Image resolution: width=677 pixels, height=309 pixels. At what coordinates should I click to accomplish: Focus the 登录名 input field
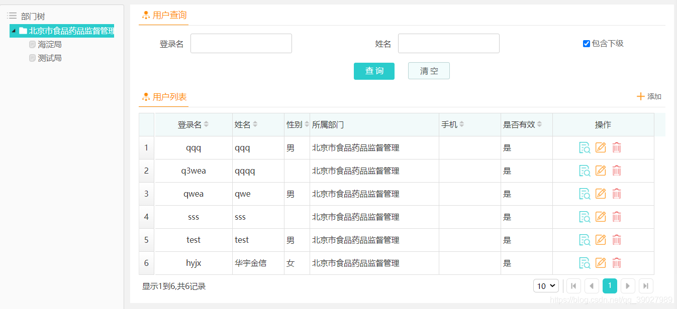(241, 44)
